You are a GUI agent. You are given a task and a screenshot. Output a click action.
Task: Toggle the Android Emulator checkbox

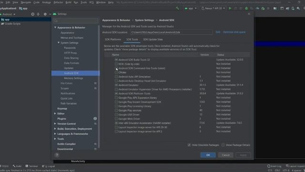click(116, 85)
